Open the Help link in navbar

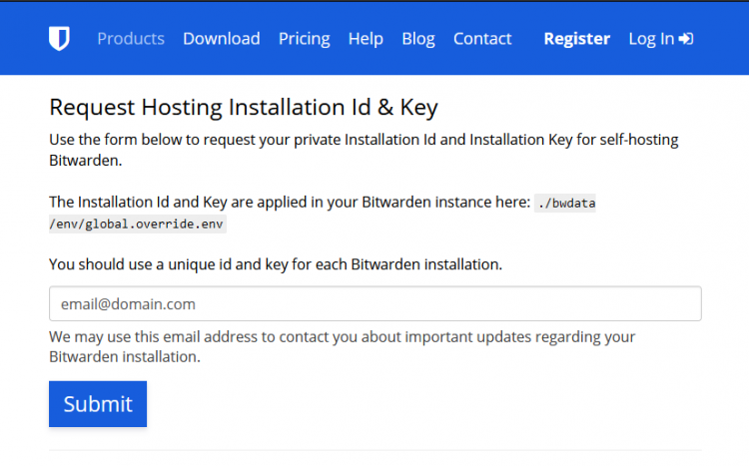click(366, 39)
